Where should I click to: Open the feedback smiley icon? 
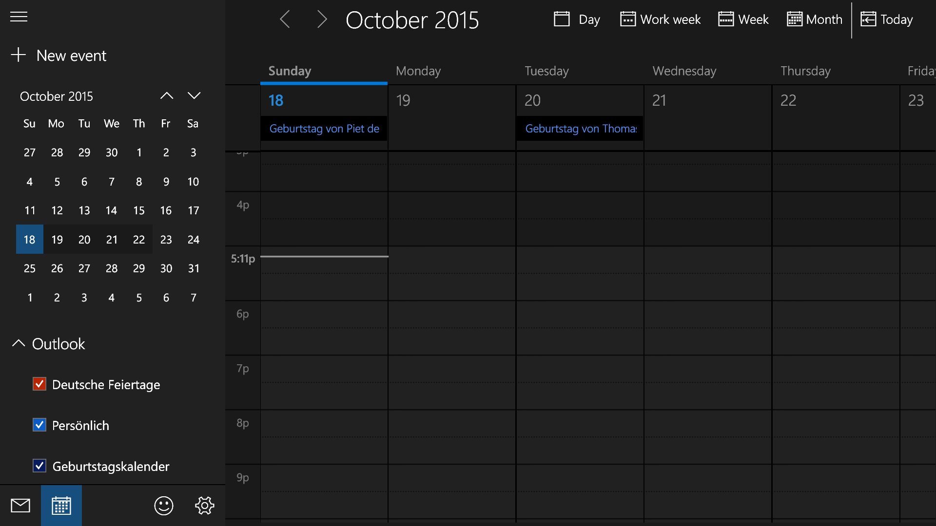tap(164, 506)
